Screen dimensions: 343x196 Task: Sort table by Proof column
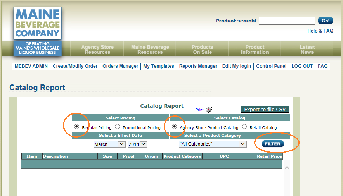coord(129,156)
